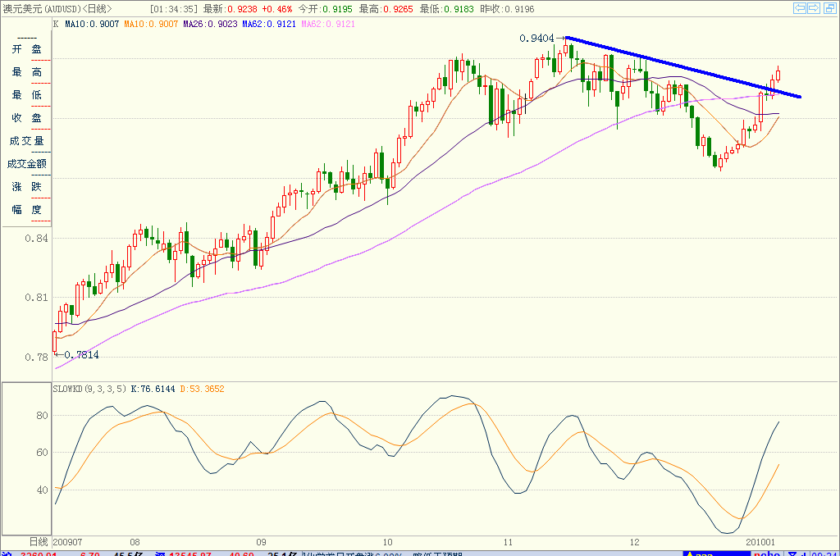Image resolution: width=840 pixels, height=556 pixels.
Task: Click the 12 month axis label
Action: click(634, 542)
